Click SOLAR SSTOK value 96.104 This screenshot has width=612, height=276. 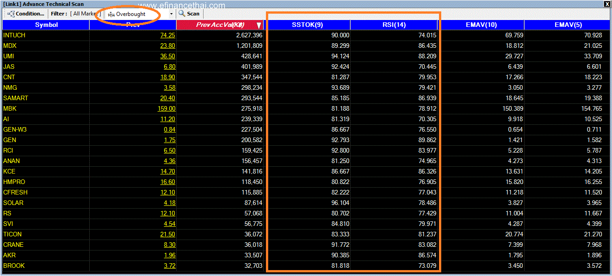tap(340, 203)
